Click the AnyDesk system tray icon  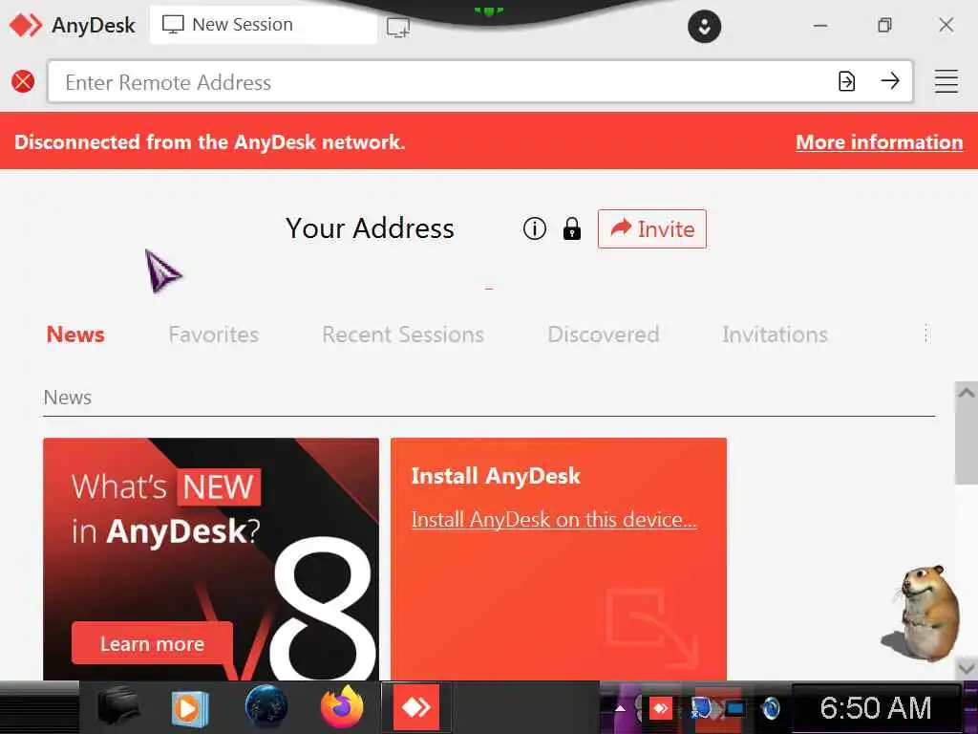pyautogui.click(x=661, y=708)
